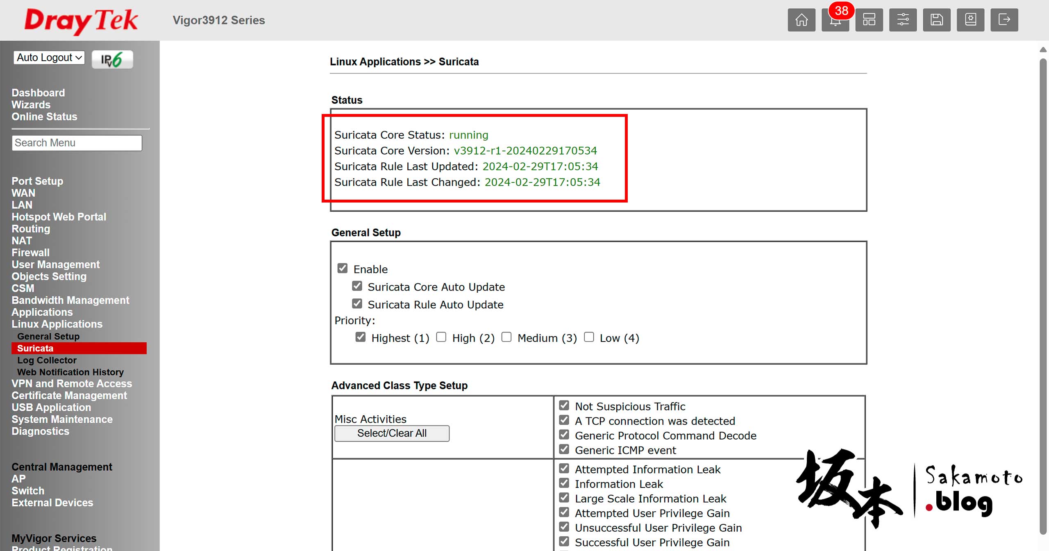This screenshot has height=551, width=1049.
Task: Open Diagnostics menu
Action: pyautogui.click(x=40, y=431)
